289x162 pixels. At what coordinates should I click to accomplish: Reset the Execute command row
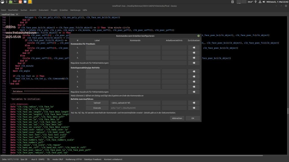tap(194, 108)
